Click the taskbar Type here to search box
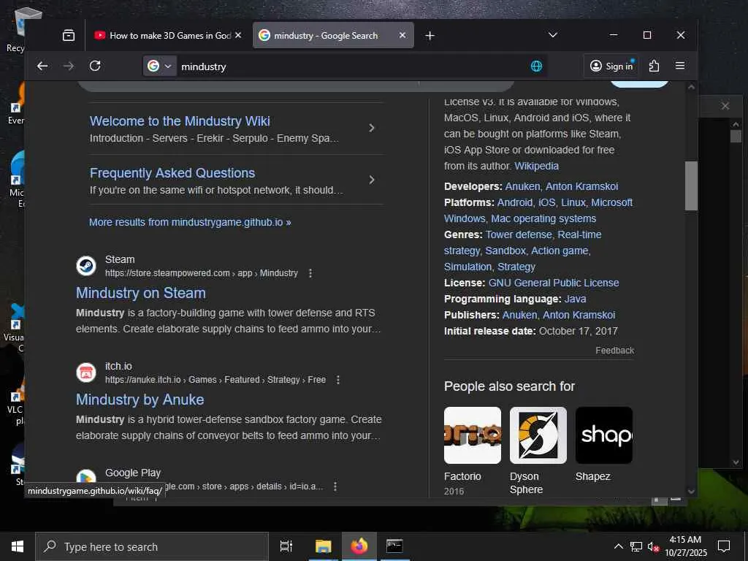This screenshot has height=561, width=748. 152,546
